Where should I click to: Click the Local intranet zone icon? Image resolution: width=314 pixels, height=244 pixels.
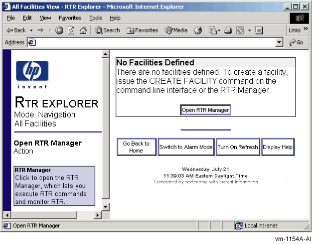(x=239, y=225)
